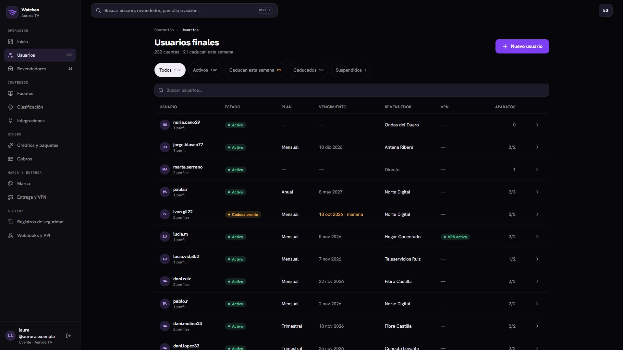The height and width of the screenshot is (350, 623).
Task: Click the Webhooks y API icon
Action: (x=11, y=236)
